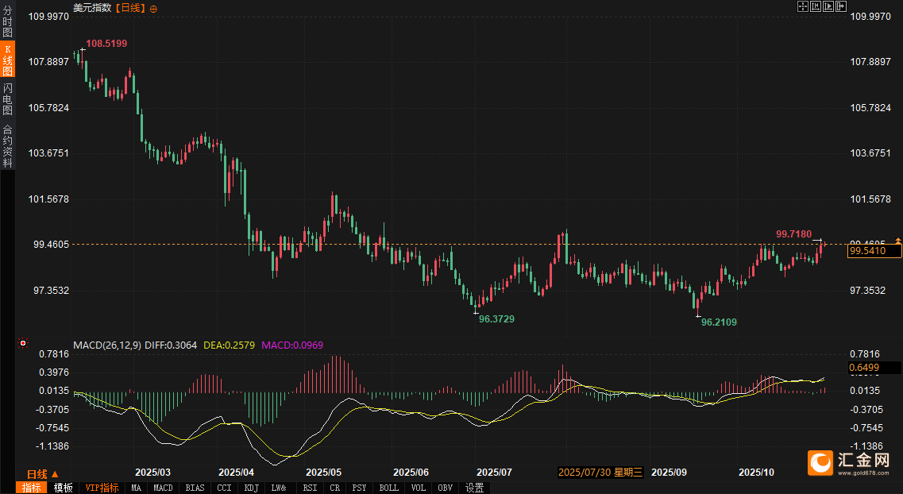Screen dimensions: 903x494
Task: Click the orange arrow at price axis right edge
Action: 898,240
